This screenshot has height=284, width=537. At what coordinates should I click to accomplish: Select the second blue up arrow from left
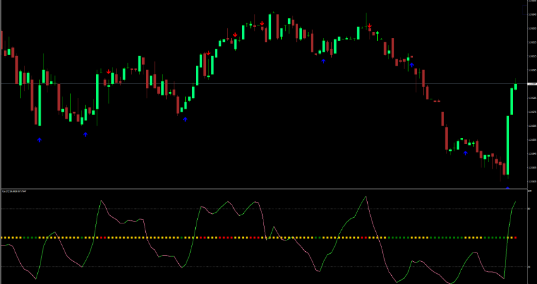[x=86, y=134]
